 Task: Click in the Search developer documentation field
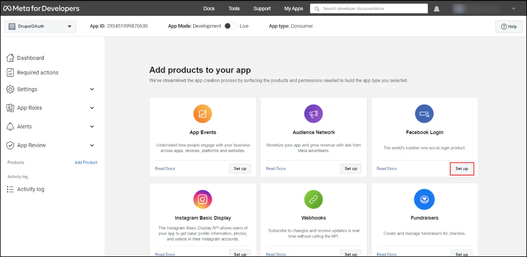click(369, 8)
